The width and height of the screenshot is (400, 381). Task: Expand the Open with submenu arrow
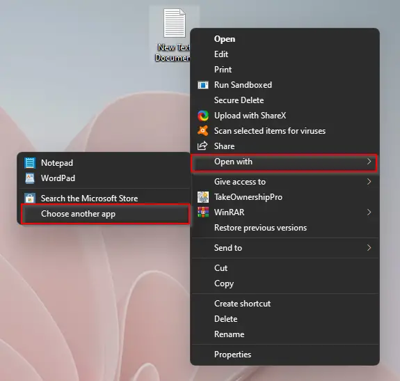coord(369,162)
